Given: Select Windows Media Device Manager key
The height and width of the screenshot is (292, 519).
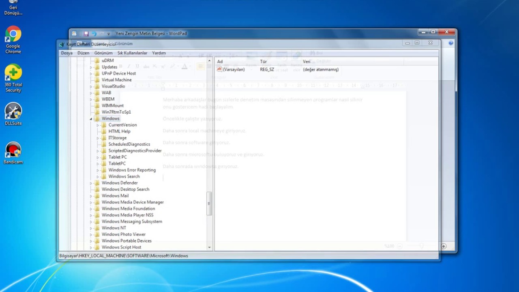Looking at the screenshot, I should 133,202.
